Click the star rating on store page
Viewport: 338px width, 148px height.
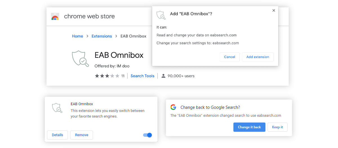coord(107,76)
